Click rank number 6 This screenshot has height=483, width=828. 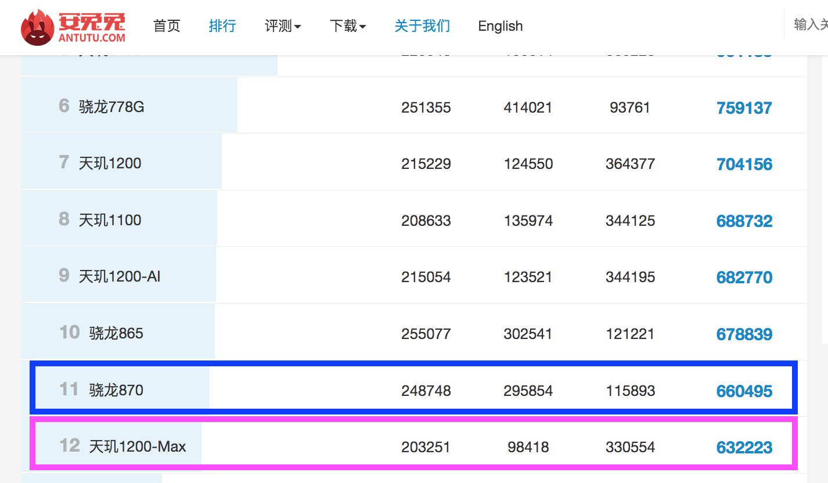64,106
